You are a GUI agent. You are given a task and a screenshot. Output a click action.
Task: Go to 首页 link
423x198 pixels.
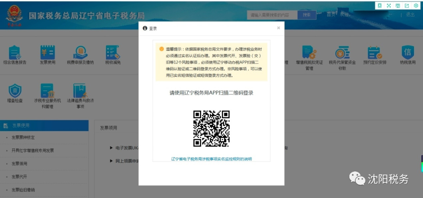(x=331, y=15)
